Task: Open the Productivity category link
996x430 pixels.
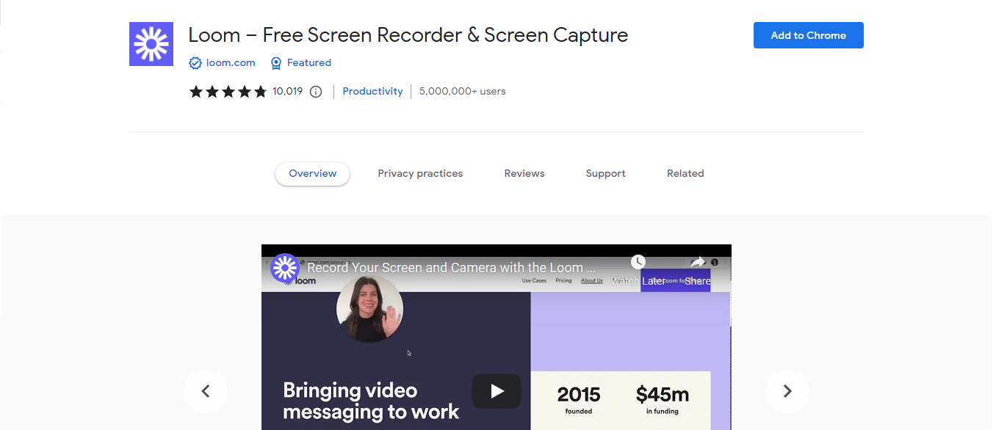Action: tap(372, 92)
